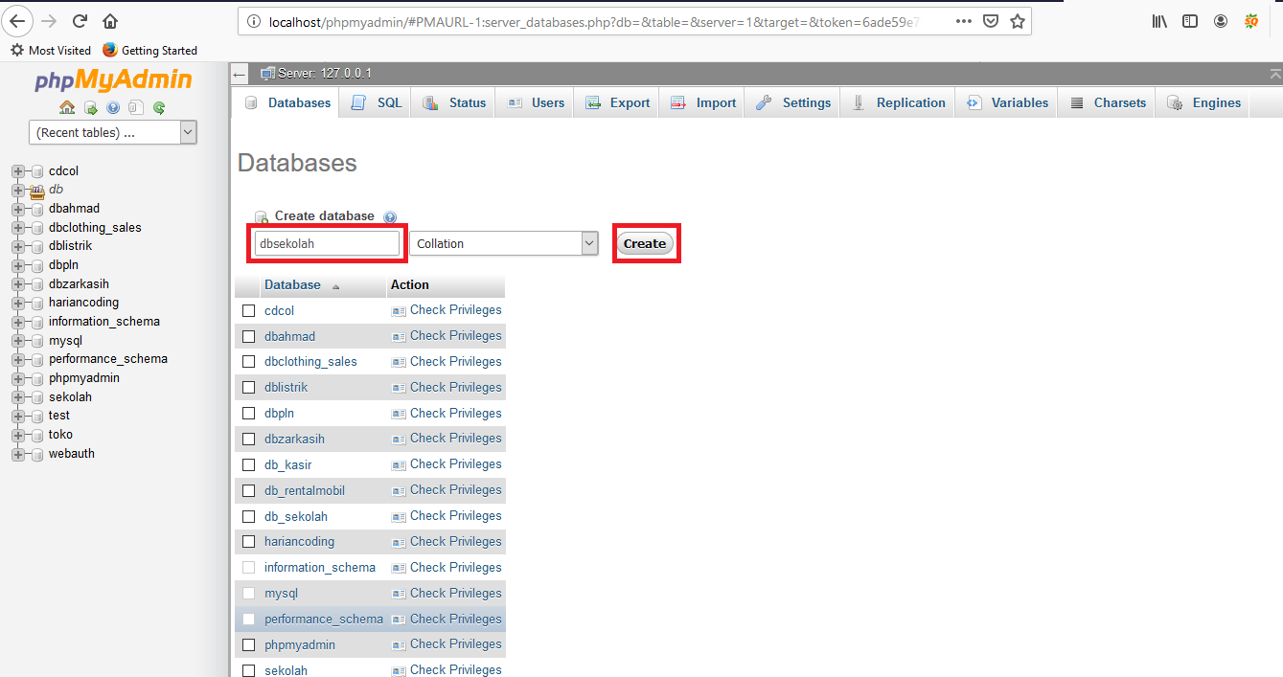Open Firefox Library via bookshelf icon
Screen dimensions: 1283x677
pos(1158,19)
